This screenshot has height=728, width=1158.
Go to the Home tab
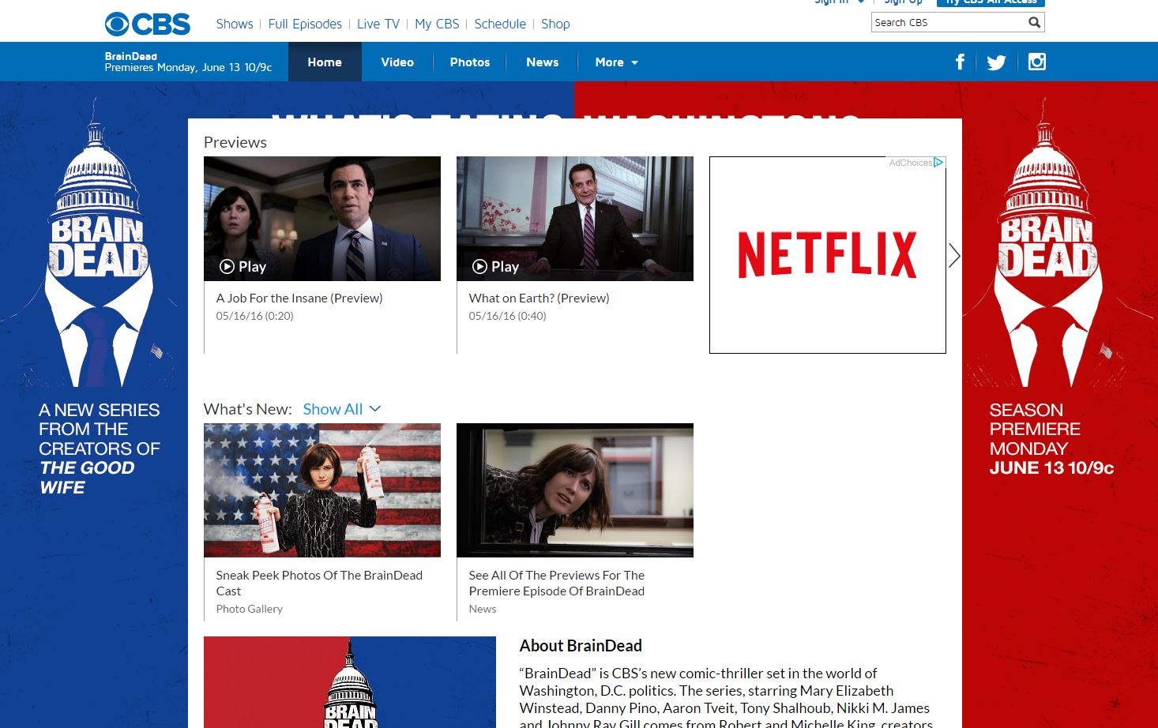pyautogui.click(x=325, y=62)
